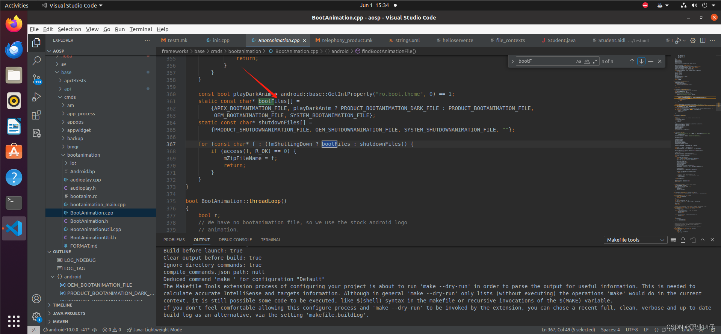
Task: Close the find widget
Action: [x=660, y=61]
